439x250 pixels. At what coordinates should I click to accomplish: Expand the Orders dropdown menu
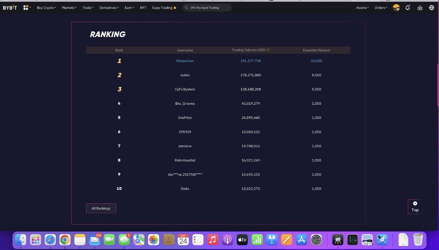(x=381, y=8)
